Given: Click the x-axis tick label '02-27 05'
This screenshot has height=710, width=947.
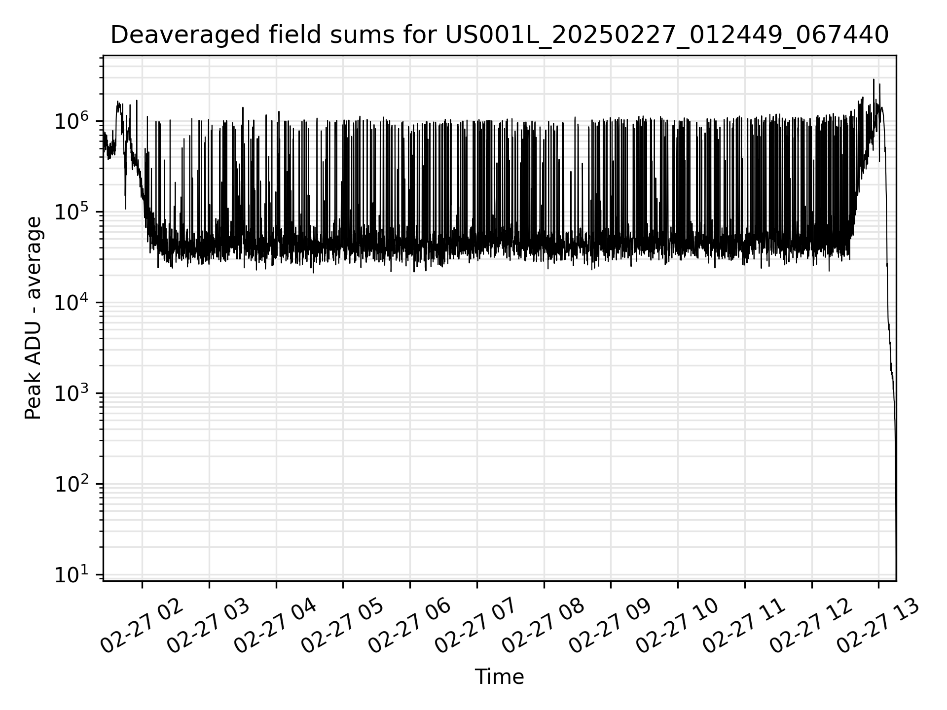Looking at the screenshot, I should pyautogui.click(x=343, y=626).
